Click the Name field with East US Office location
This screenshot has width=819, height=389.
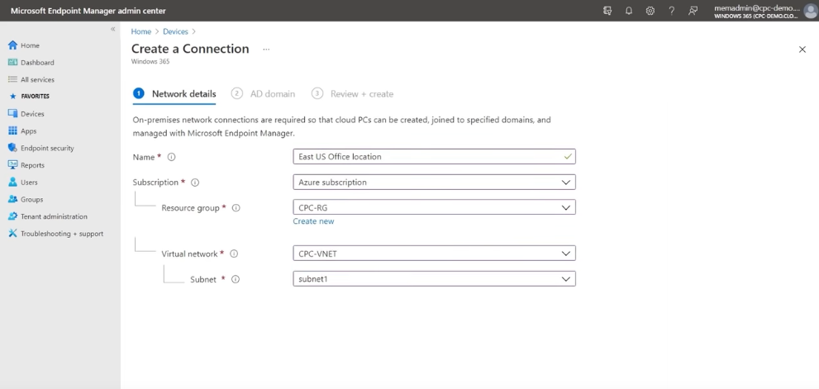pyautogui.click(x=434, y=157)
